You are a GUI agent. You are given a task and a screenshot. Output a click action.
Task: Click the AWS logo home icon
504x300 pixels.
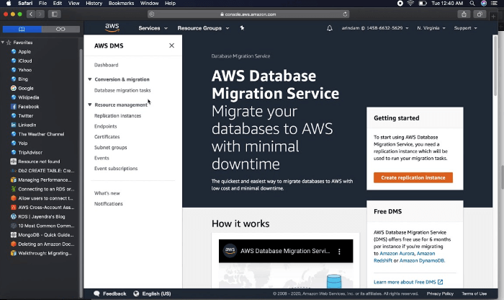pos(112,28)
